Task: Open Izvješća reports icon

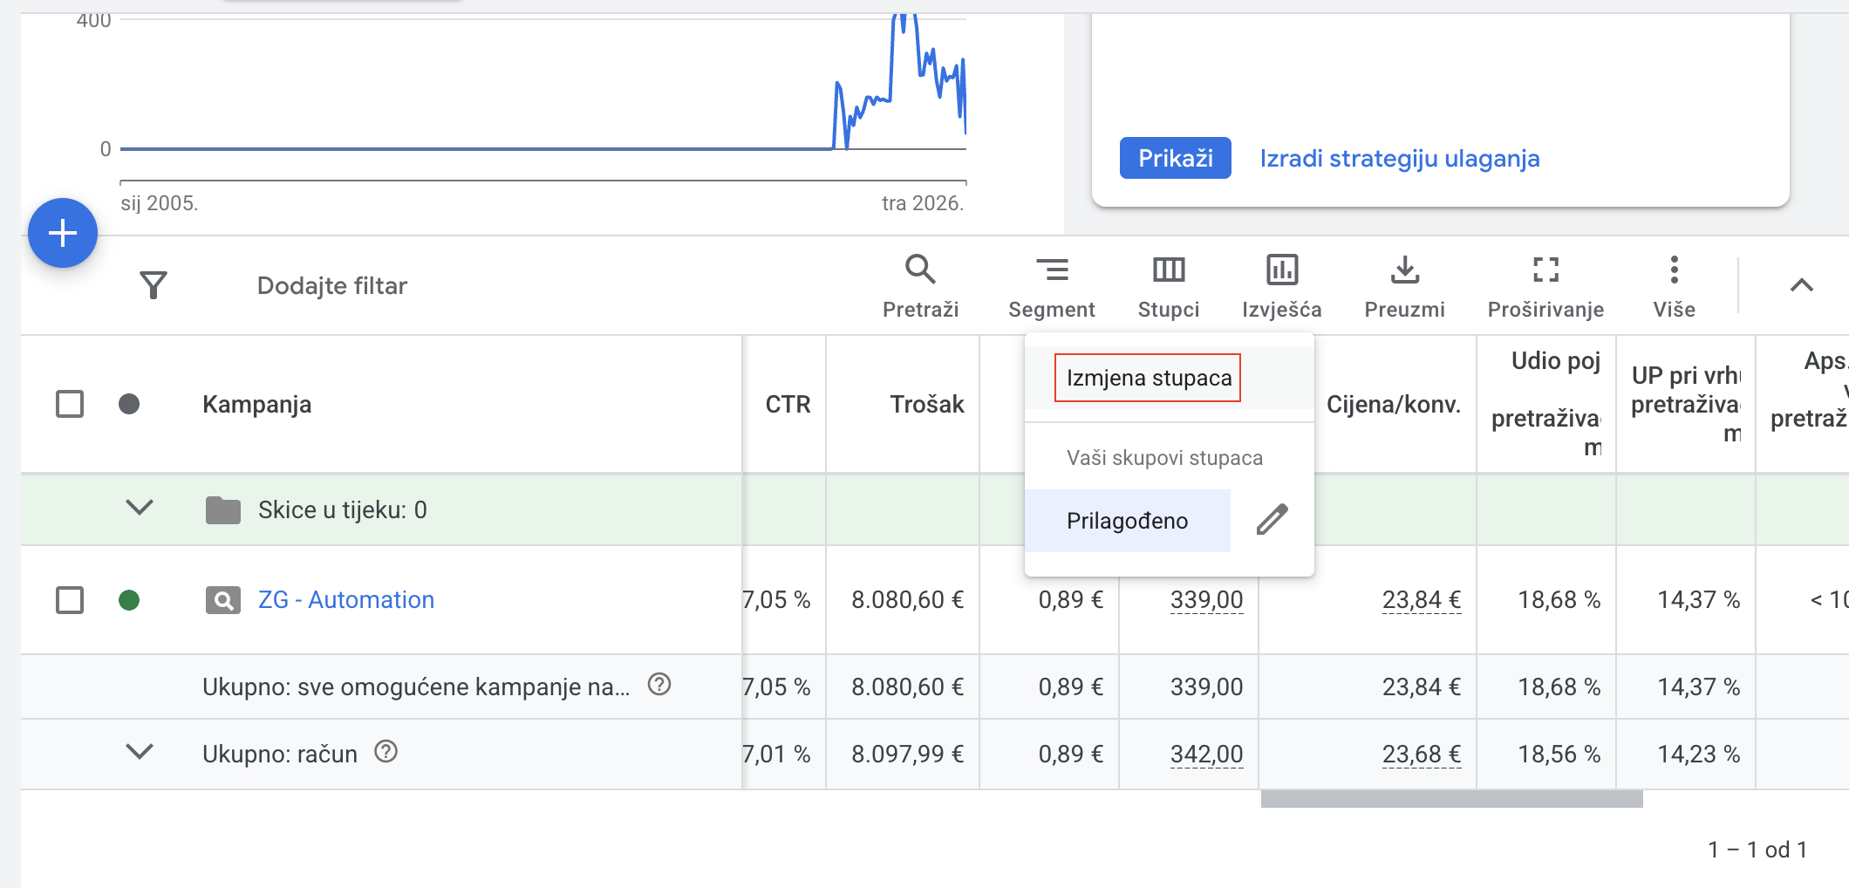Action: click(1281, 270)
